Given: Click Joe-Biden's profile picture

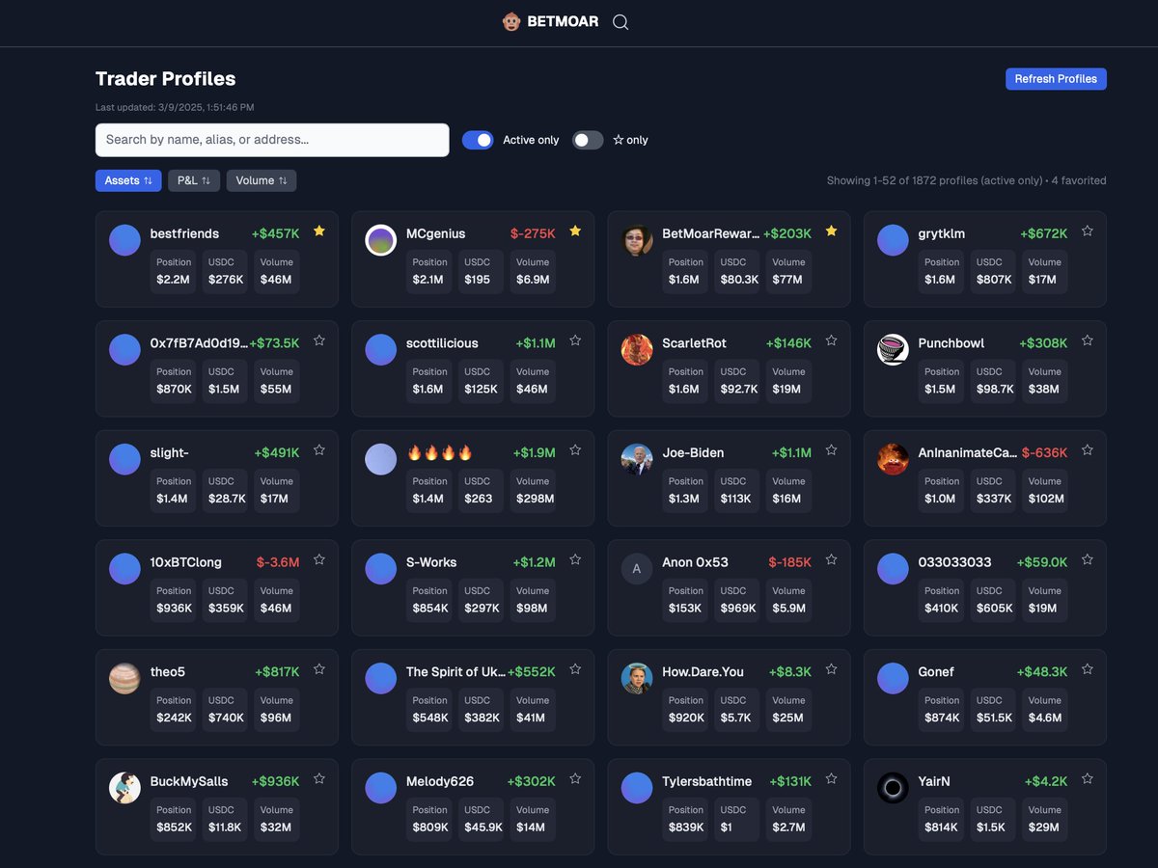Looking at the screenshot, I should tap(636, 458).
